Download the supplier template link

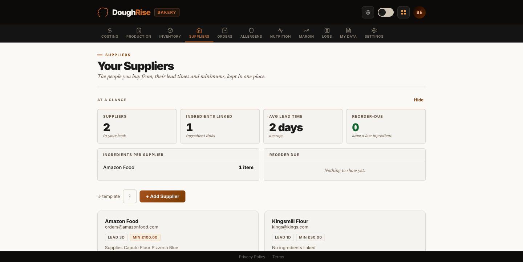click(x=109, y=196)
